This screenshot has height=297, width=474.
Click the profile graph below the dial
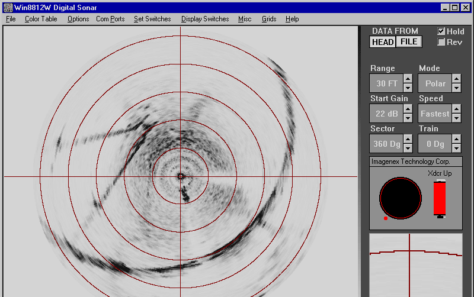416,265
